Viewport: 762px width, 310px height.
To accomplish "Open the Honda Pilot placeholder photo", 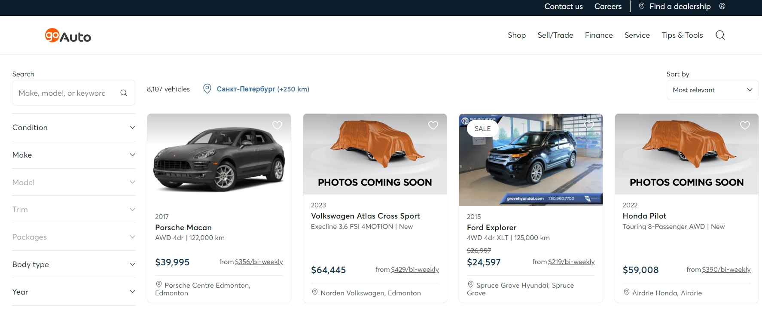I will 687,154.
